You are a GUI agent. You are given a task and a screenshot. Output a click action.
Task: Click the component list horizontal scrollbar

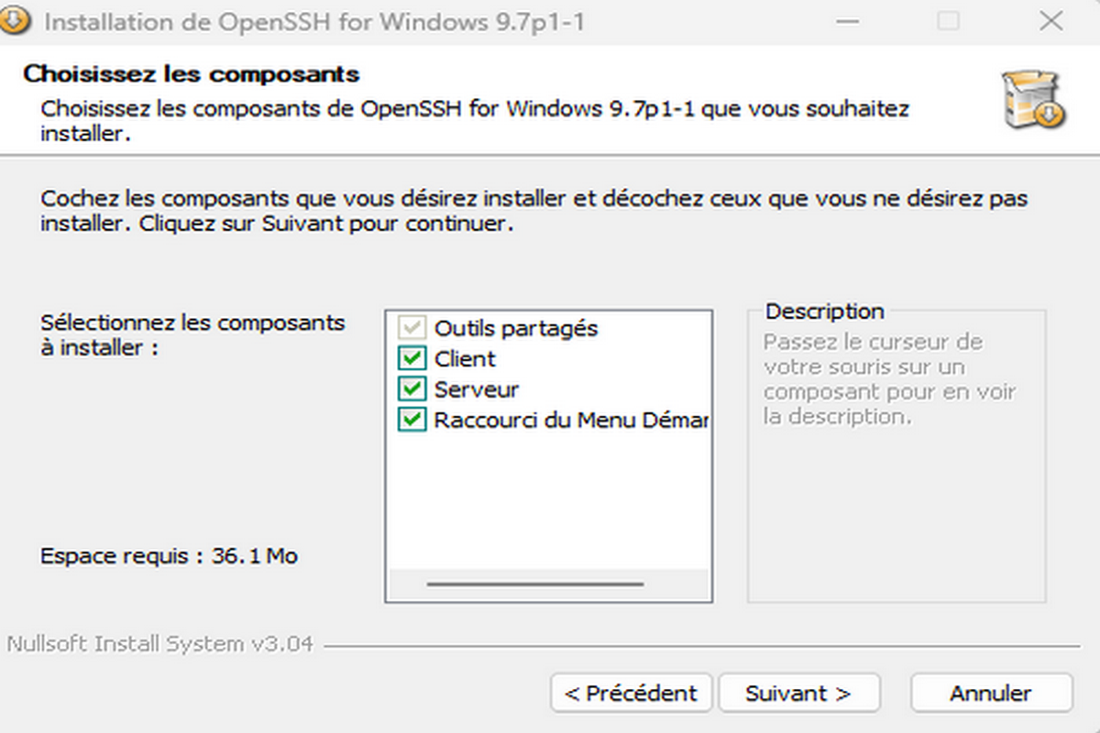tap(535, 584)
